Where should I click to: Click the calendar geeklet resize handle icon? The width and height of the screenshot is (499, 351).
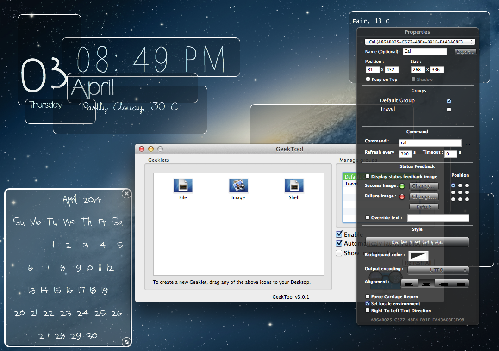[126, 342]
